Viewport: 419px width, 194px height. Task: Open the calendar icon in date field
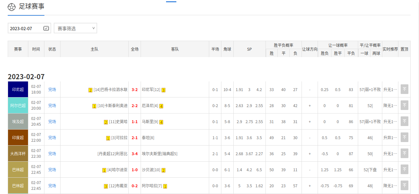(46, 28)
